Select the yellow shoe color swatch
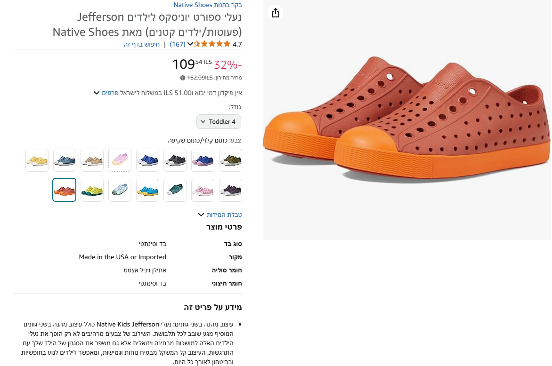The width and height of the screenshot is (552, 366). [37, 160]
